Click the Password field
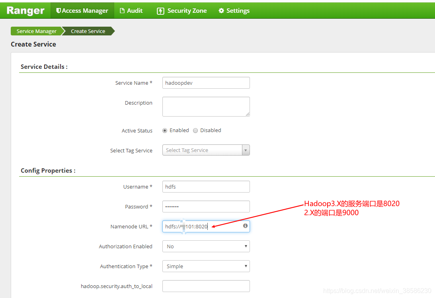 (x=206, y=206)
